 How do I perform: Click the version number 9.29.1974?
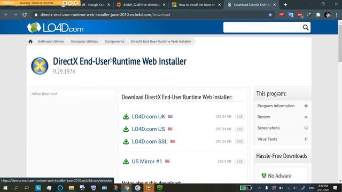[64, 71]
